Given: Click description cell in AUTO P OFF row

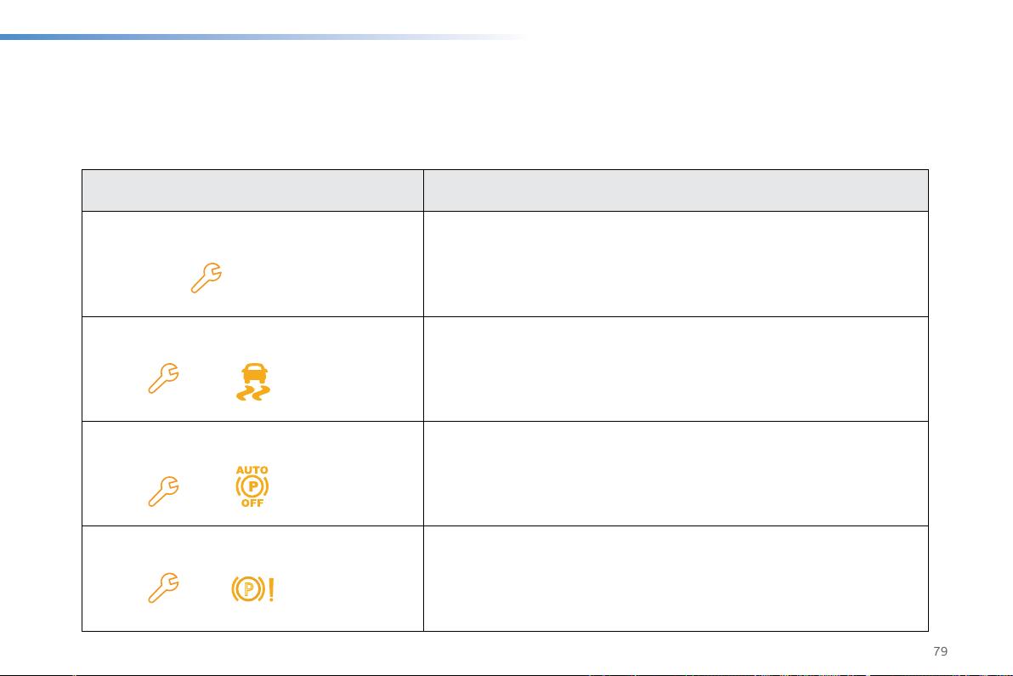Looking at the screenshot, I should 676,474.
